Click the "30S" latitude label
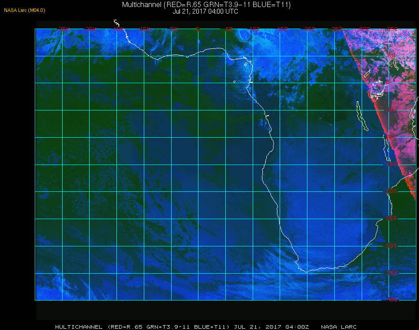The image size is (419, 330). click(x=392, y=246)
